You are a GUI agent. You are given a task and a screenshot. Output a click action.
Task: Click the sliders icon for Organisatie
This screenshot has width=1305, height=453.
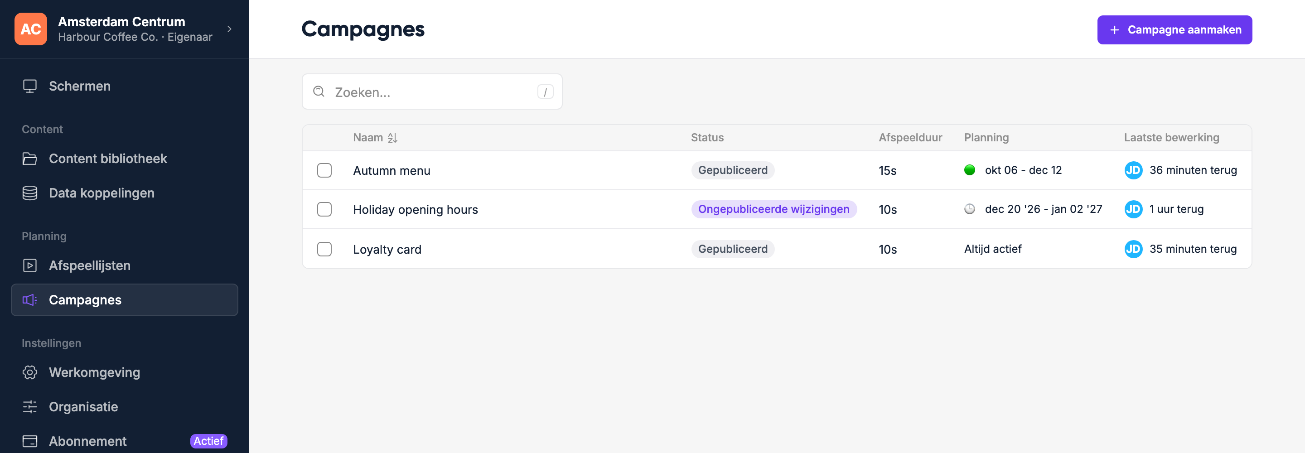coord(30,407)
